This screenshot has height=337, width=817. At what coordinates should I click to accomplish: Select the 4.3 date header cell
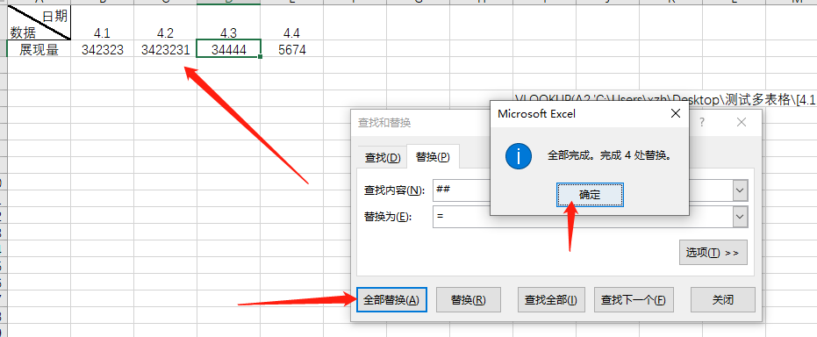click(x=229, y=23)
